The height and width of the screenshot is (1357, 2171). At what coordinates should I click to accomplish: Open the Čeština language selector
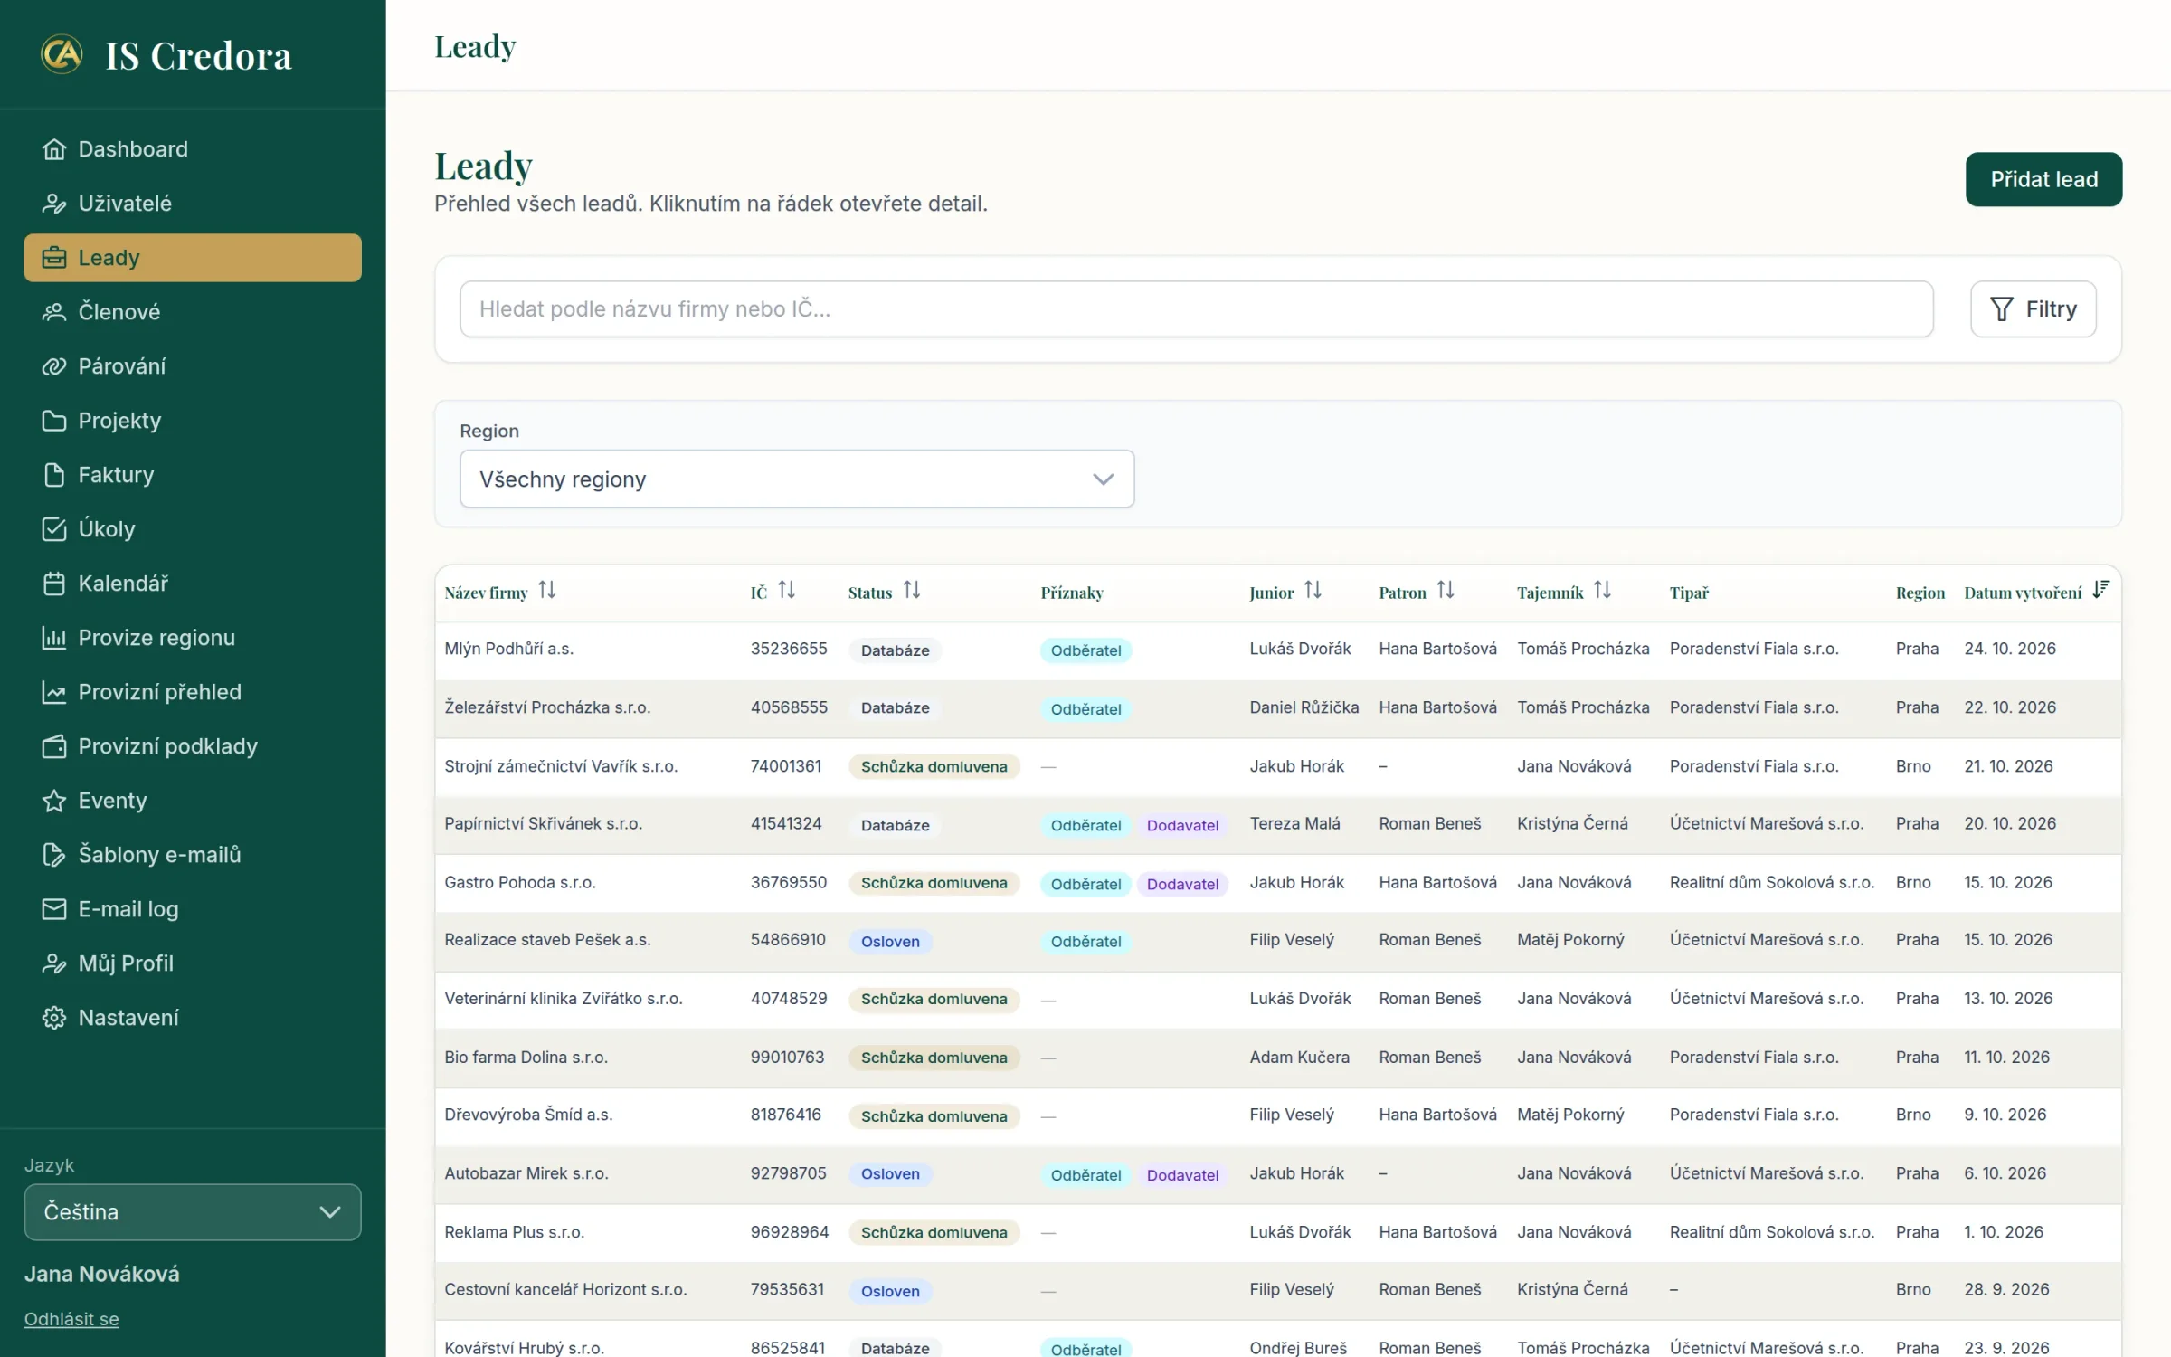point(193,1211)
